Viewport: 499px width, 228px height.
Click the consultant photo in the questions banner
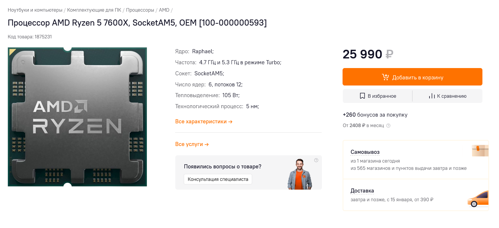pyautogui.click(x=300, y=174)
